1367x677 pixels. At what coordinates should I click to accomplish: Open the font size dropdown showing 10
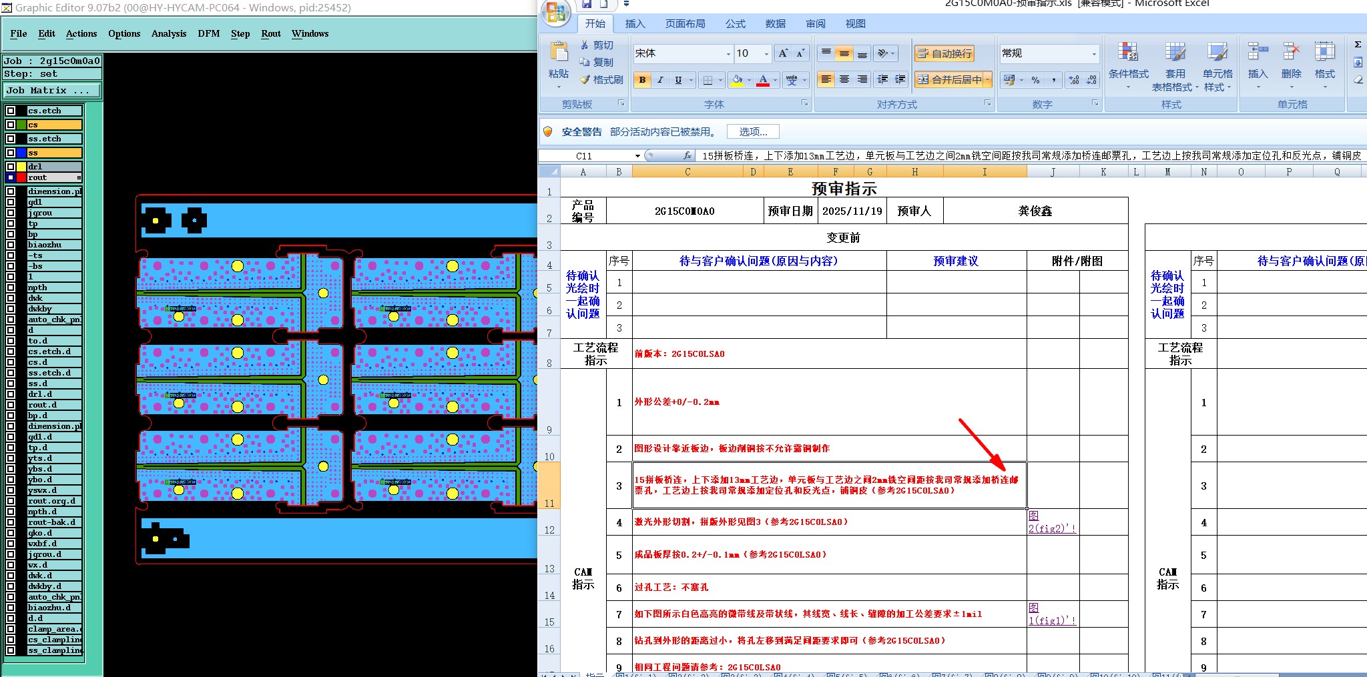[x=766, y=53]
